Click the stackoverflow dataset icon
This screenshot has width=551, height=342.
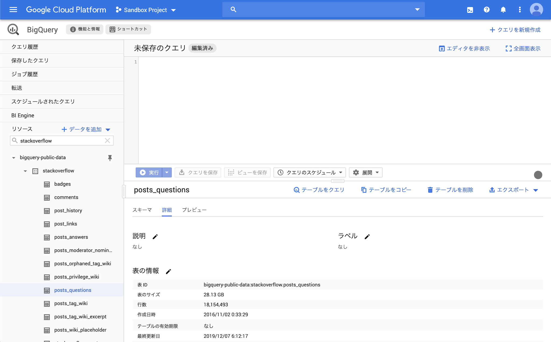click(35, 171)
